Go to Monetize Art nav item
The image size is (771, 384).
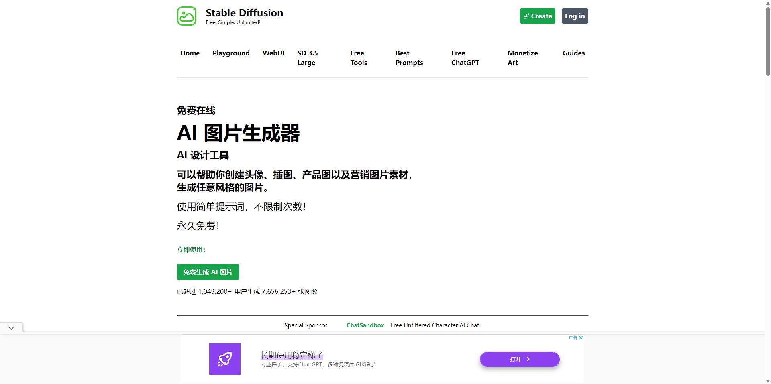pyautogui.click(x=522, y=58)
